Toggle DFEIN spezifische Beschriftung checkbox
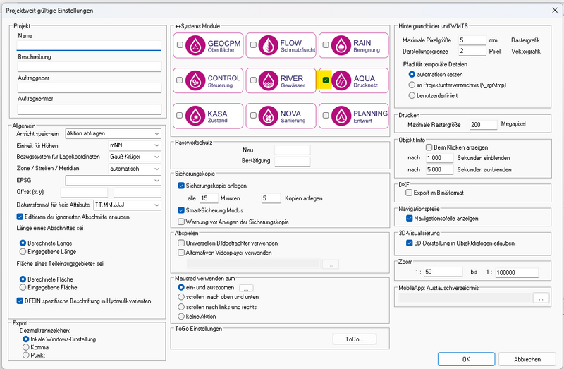The height and width of the screenshot is (369, 564). [x=20, y=301]
